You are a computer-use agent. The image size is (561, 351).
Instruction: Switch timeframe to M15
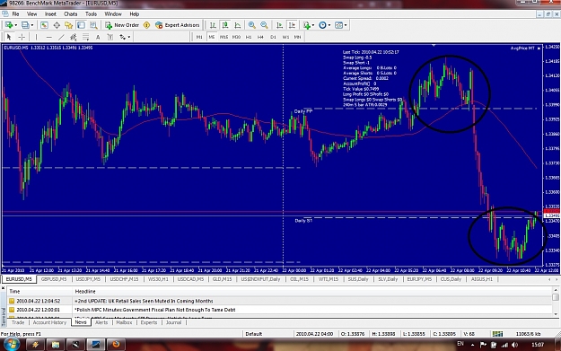pyautogui.click(x=224, y=37)
